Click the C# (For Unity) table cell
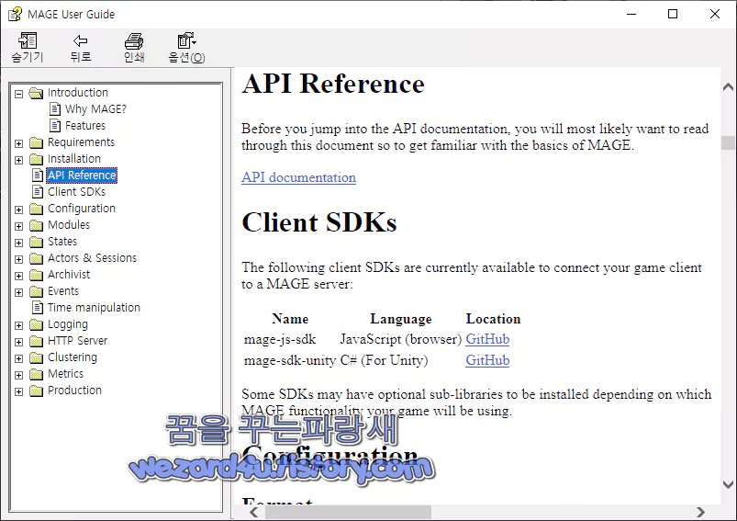The height and width of the screenshot is (521, 737). pyautogui.click(x=384, y=360)
